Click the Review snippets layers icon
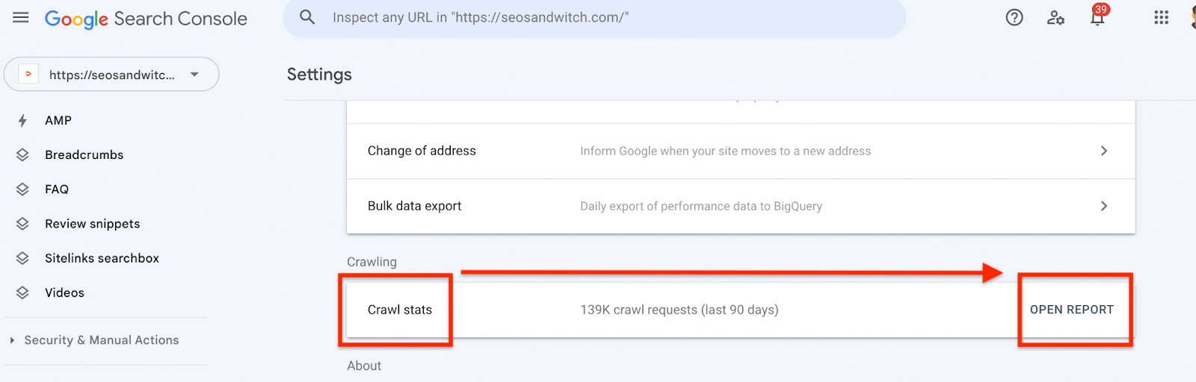 point(22,224)
